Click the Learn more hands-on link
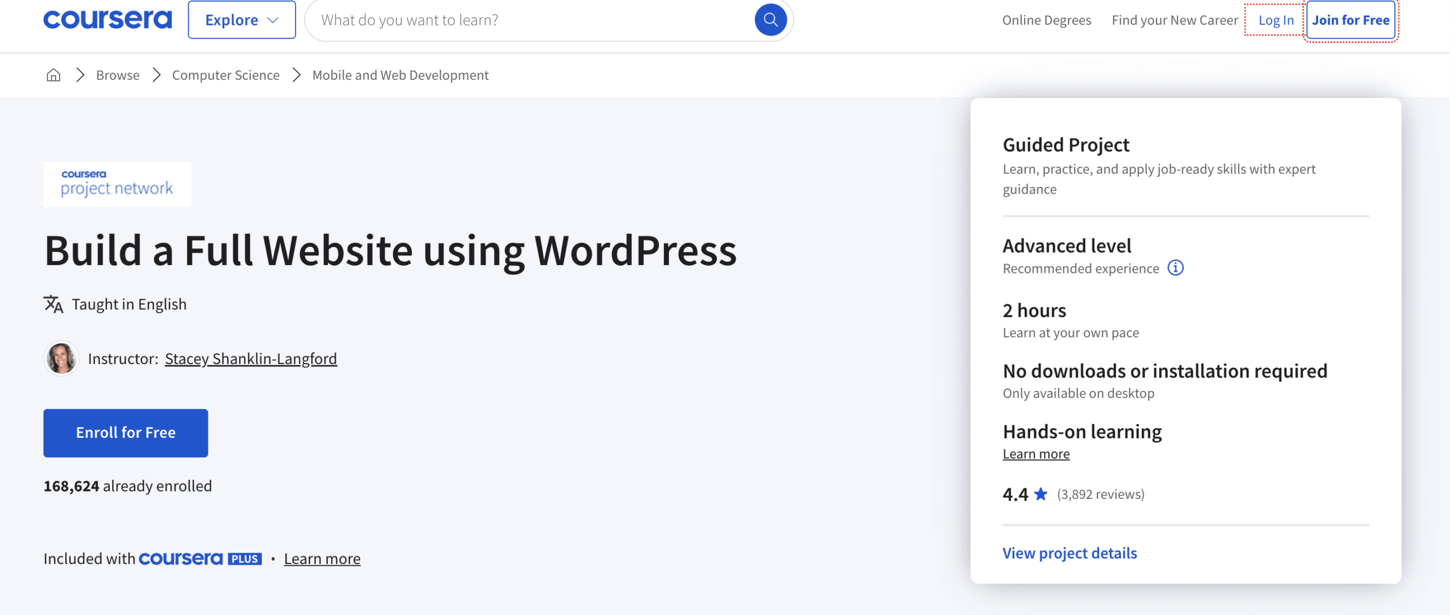 (1036, 453)
